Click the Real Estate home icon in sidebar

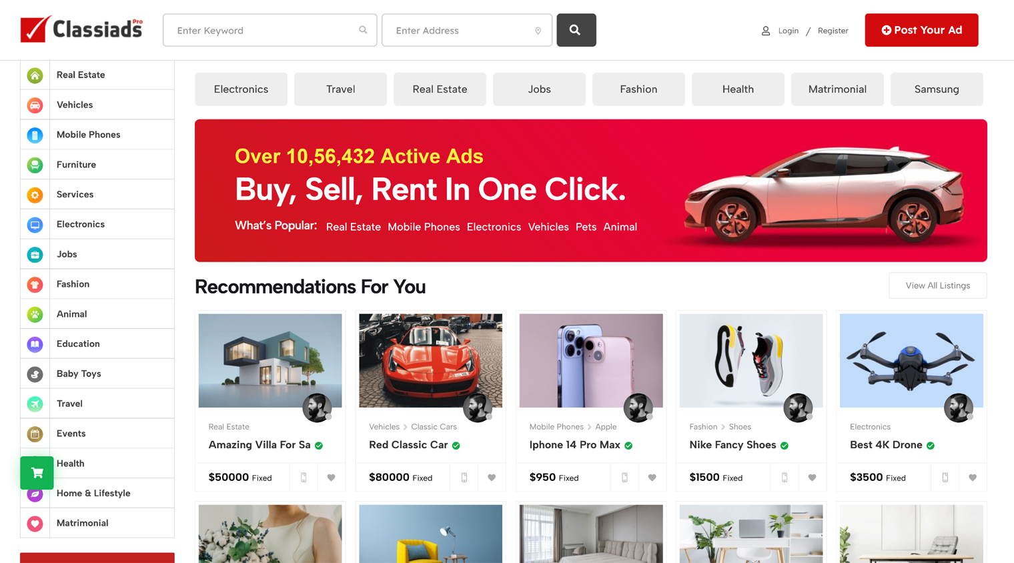[x=35, y=75]
